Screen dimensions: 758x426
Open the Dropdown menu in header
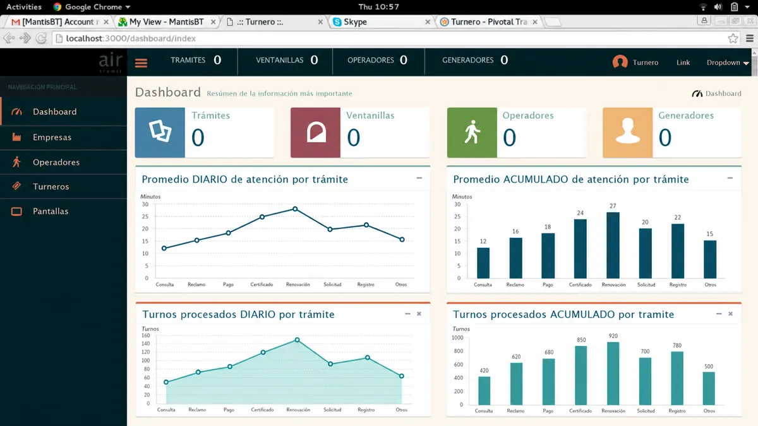[x=728, y=62]
